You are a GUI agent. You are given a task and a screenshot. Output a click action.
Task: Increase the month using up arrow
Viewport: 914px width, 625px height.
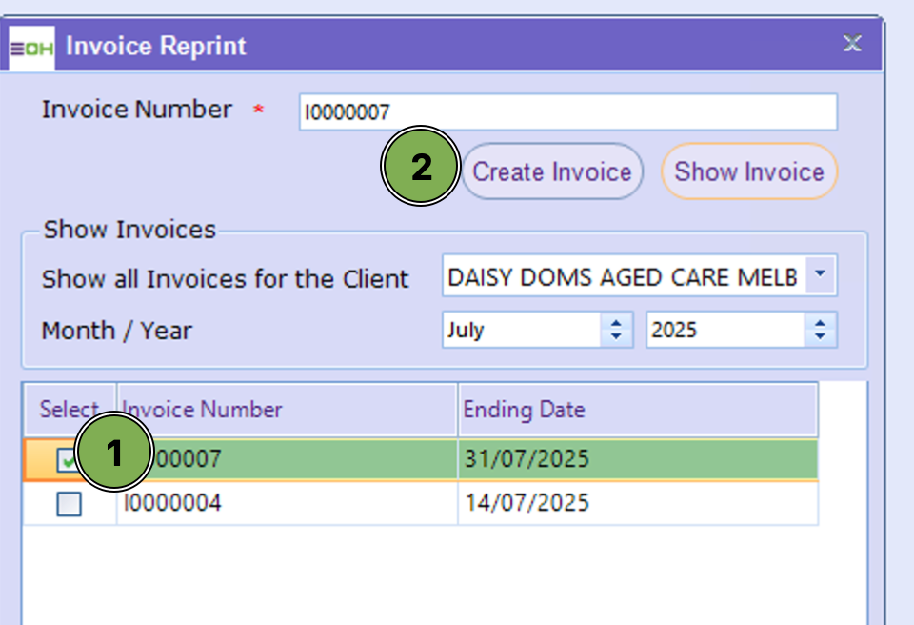[616, 324]
